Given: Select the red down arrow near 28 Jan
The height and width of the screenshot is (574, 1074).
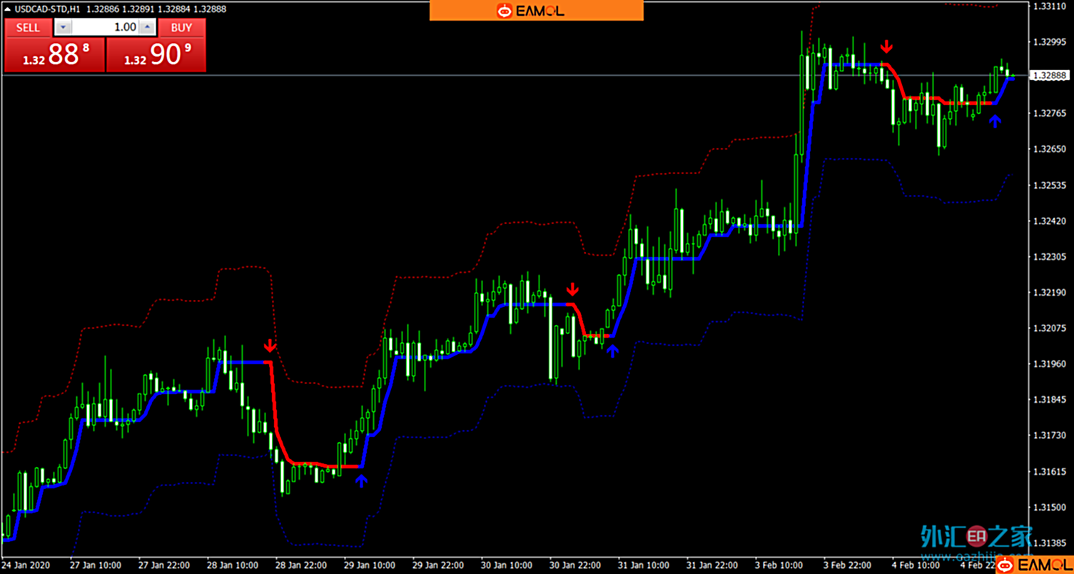Looking at the screenshot, I should click(x=270, y=346).
